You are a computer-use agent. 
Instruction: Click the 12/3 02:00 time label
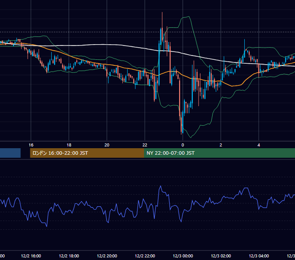pos(221,256)
